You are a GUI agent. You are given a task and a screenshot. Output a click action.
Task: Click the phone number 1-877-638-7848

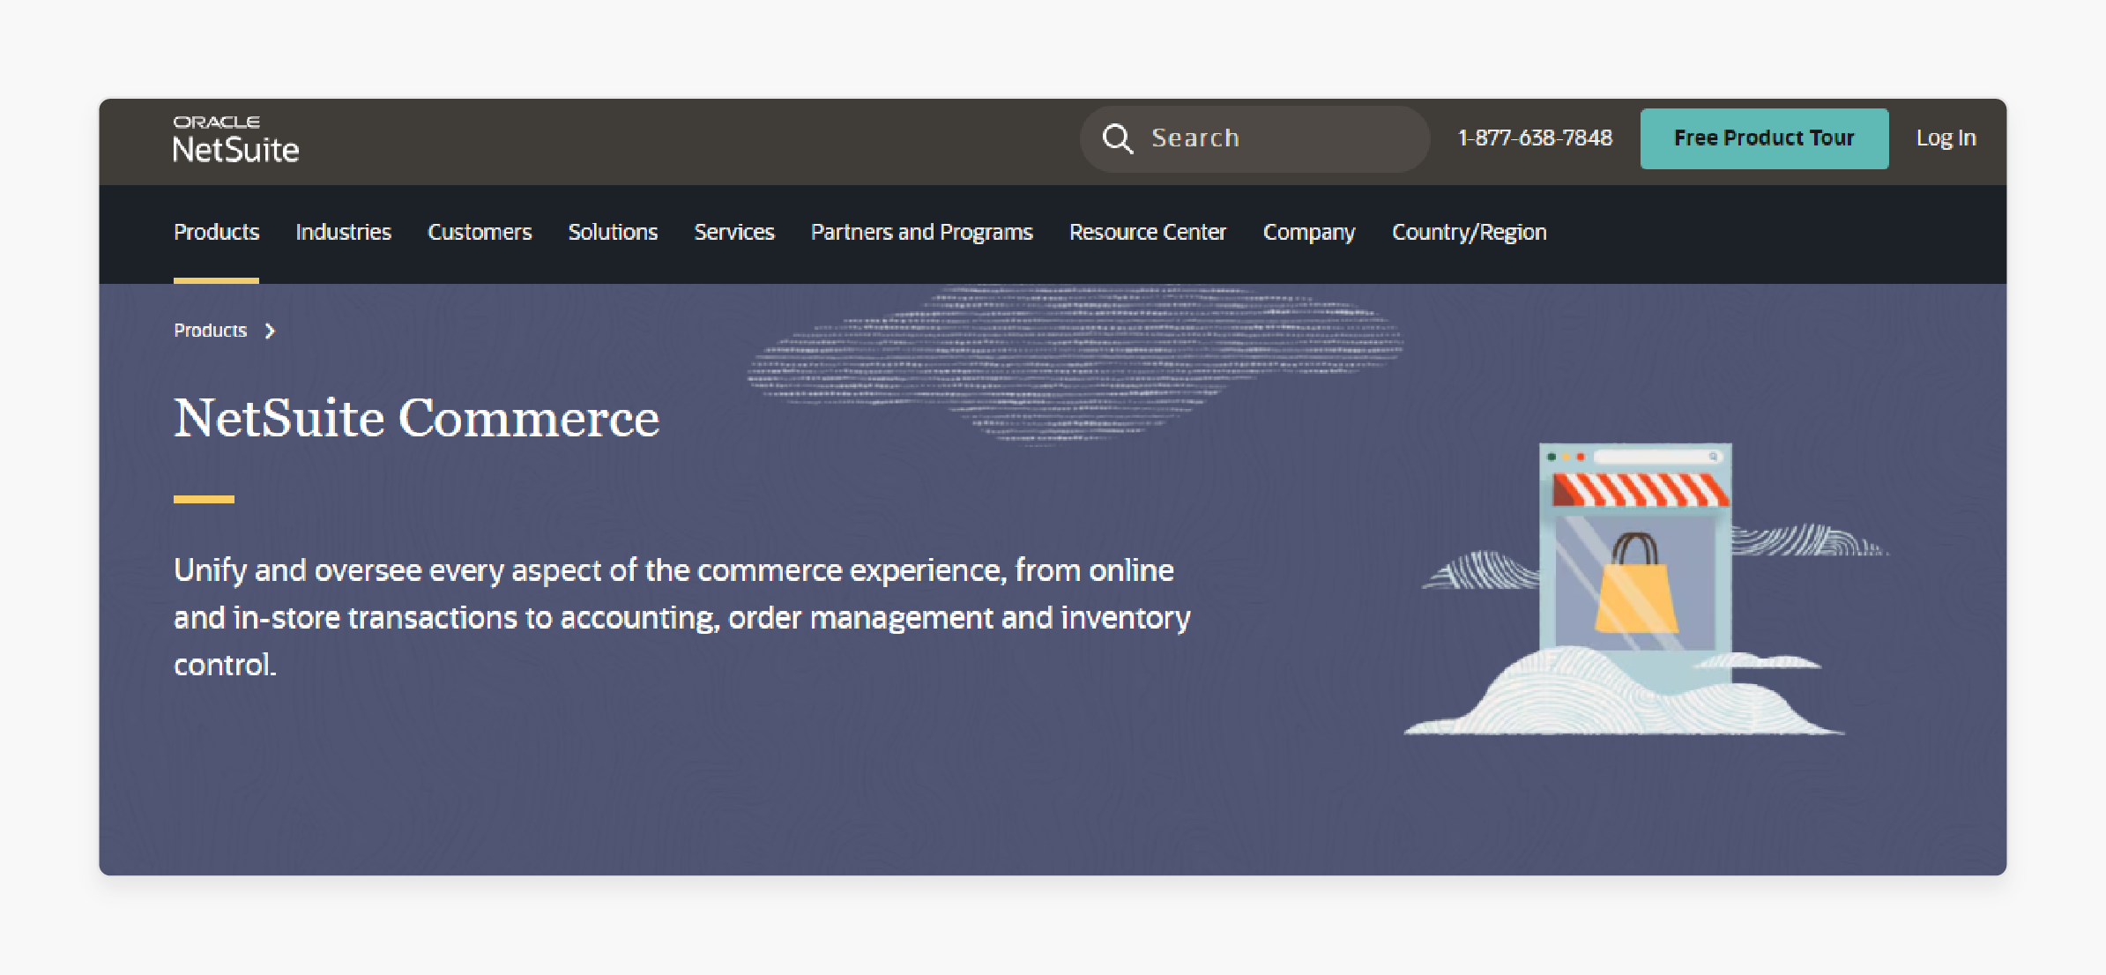(x=1535, y=138)
